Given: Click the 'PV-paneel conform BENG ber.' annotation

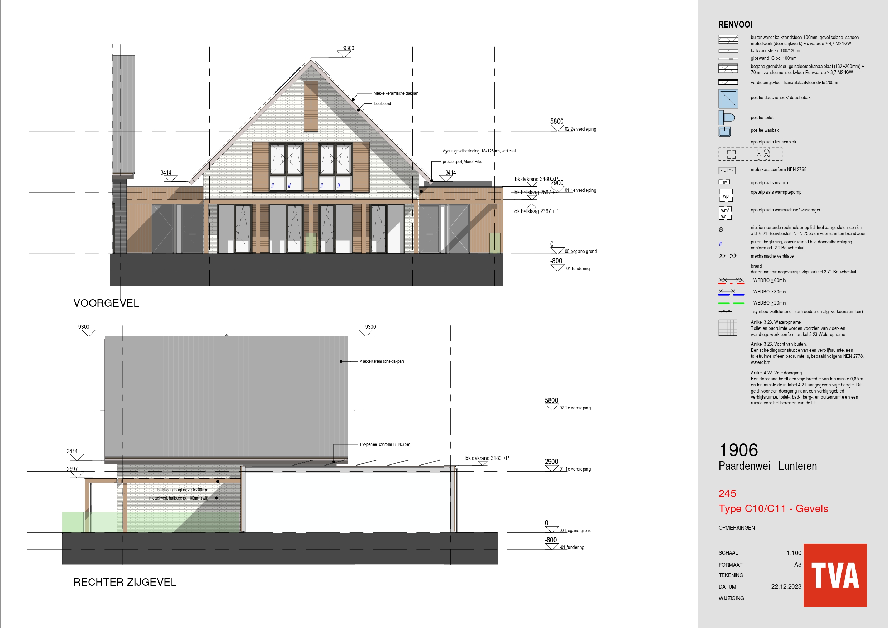Looking at the screenshot, I should click(x=385, y=444).
